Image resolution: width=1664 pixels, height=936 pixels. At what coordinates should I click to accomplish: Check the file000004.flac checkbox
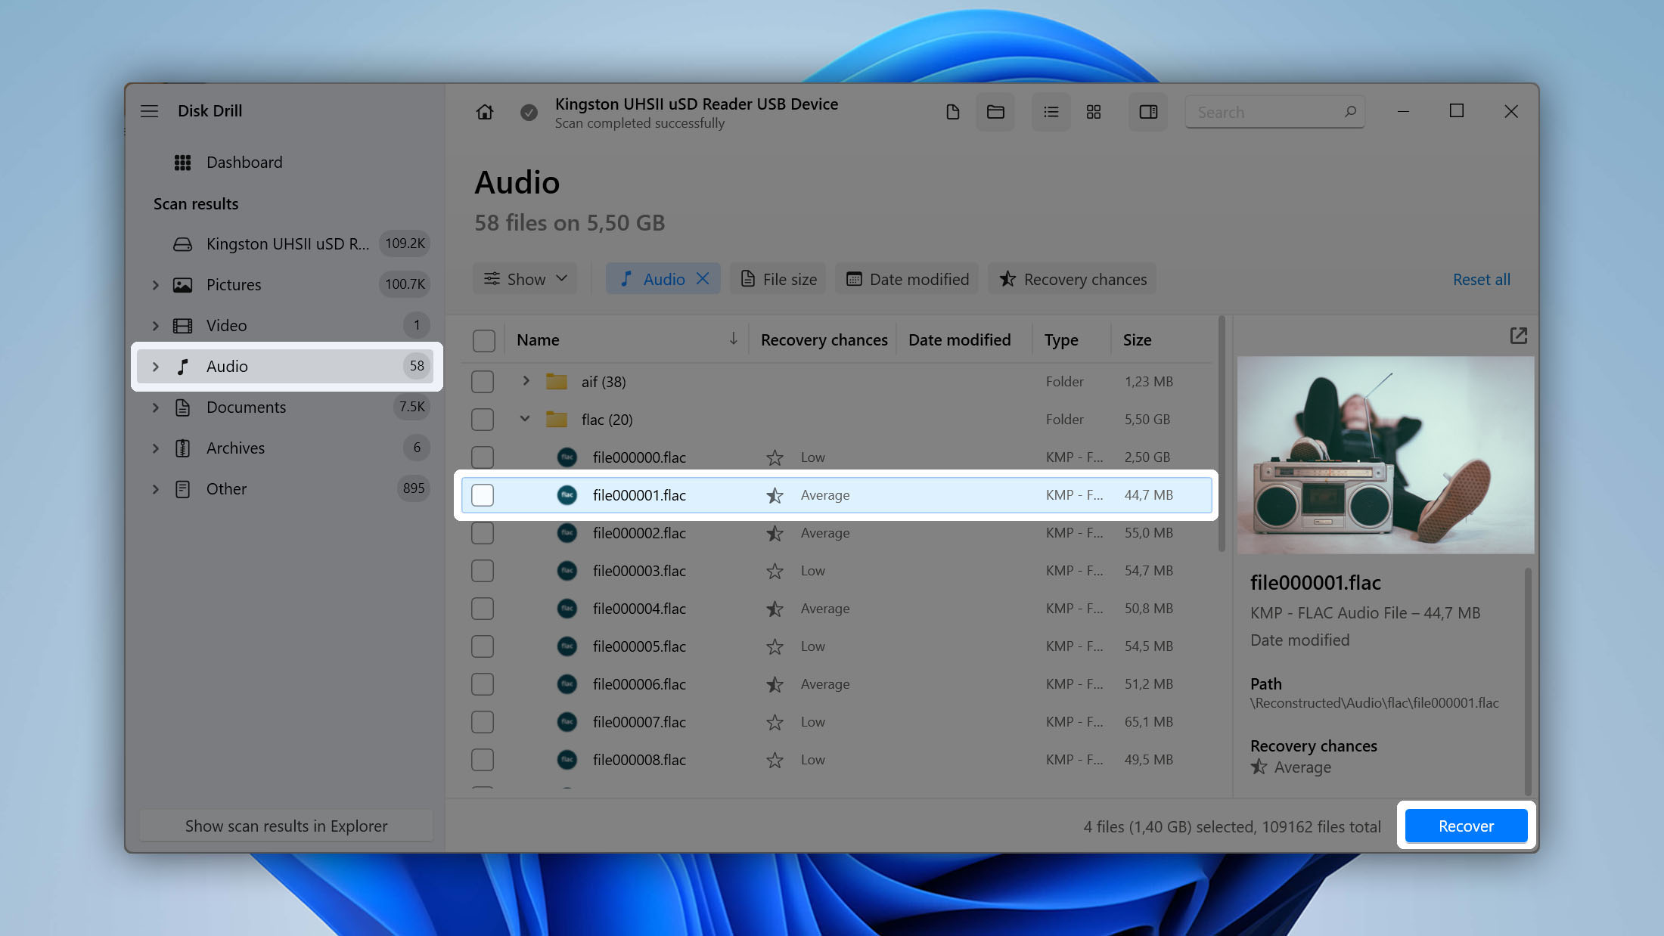click(483, 609)
